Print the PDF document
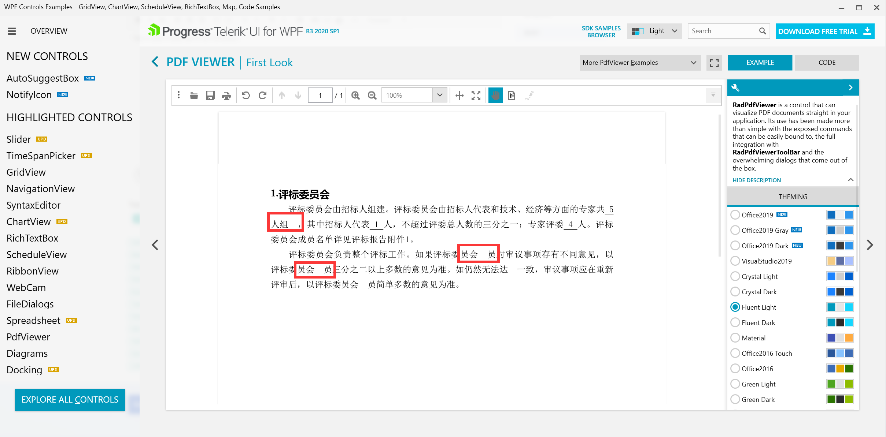886x437 pixels. tap(226, 96)
